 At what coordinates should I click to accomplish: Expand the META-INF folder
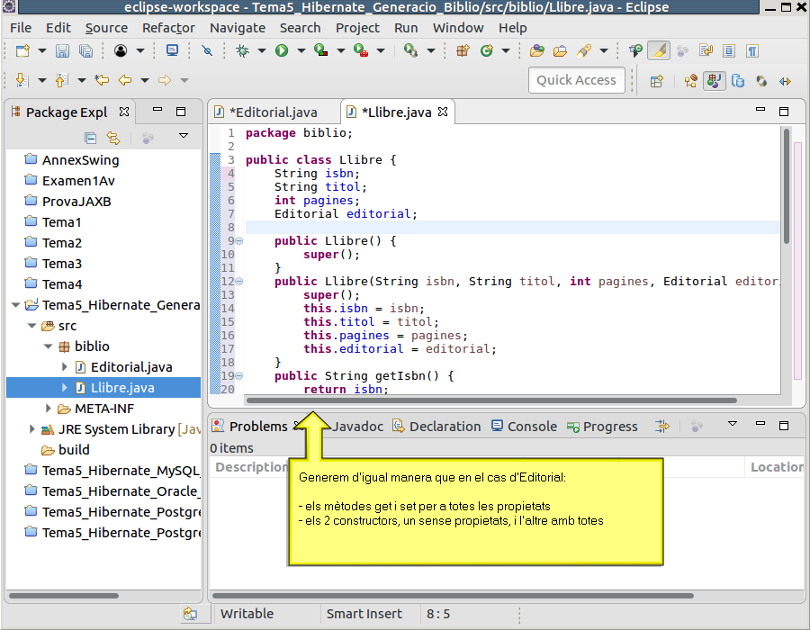coord(49,409)
